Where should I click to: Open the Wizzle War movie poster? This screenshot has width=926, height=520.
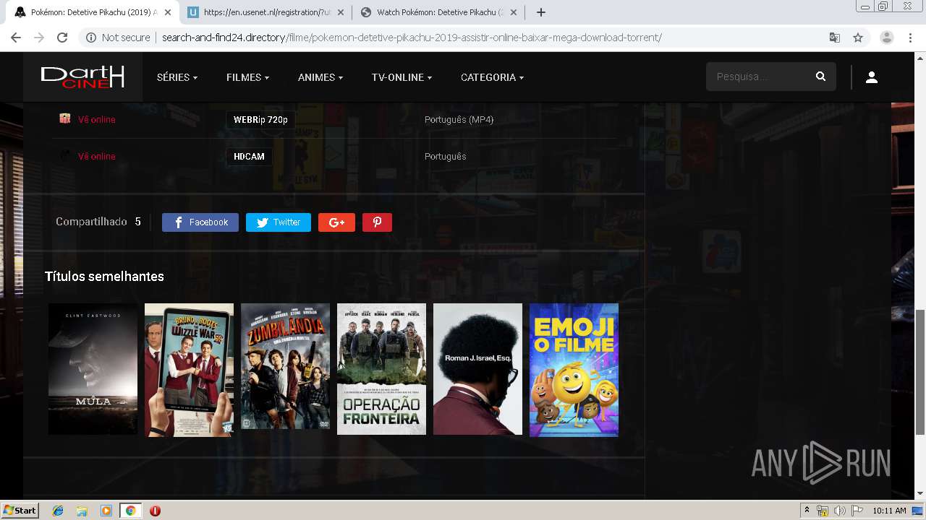tap(189, 370)
